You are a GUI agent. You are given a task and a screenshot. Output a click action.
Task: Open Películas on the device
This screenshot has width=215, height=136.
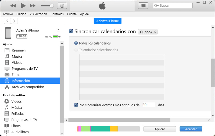pyautogui.click(x=30, y=113)
